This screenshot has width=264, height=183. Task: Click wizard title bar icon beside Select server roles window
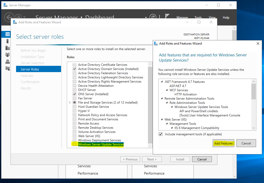[15, 22]
